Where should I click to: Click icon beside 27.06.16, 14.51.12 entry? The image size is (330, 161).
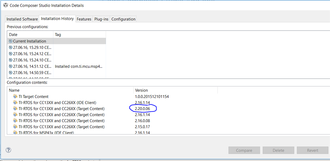(11, 66)
